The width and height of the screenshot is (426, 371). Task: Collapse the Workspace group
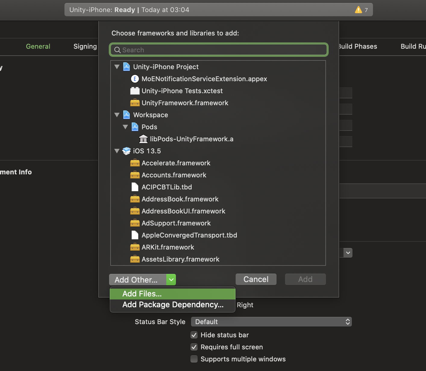117,115
